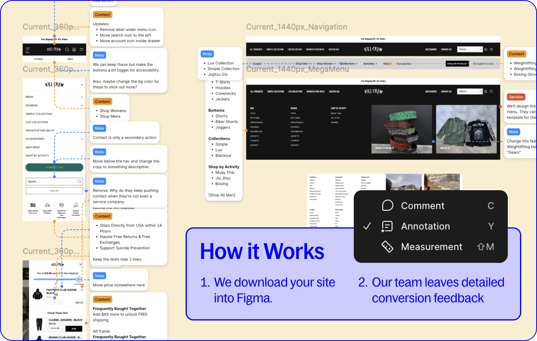
Task: Click the black Add button for Classic Joggers
Action: (74, 328)
